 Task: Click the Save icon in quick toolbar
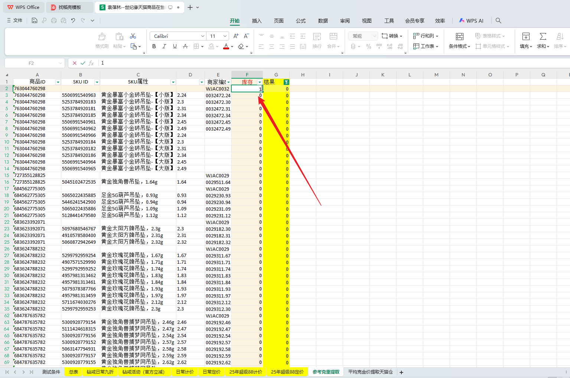pos(35,21)
